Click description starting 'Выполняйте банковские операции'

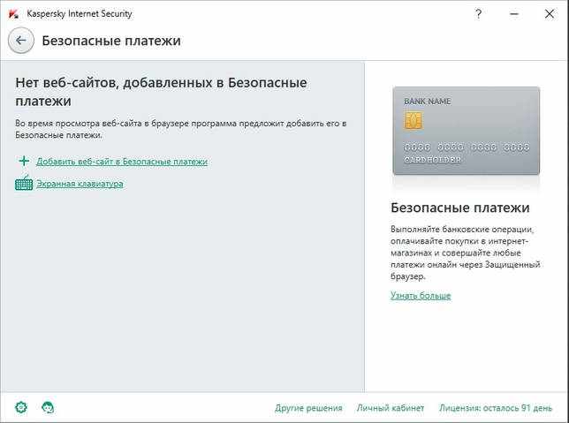point(466,253)
